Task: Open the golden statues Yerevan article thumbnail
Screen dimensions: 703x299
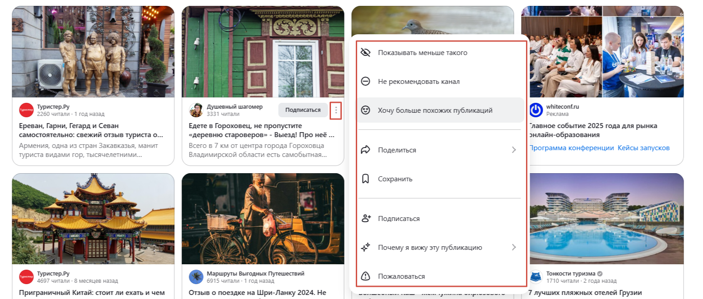Action: pyautogui.click(x=93, y=52)
